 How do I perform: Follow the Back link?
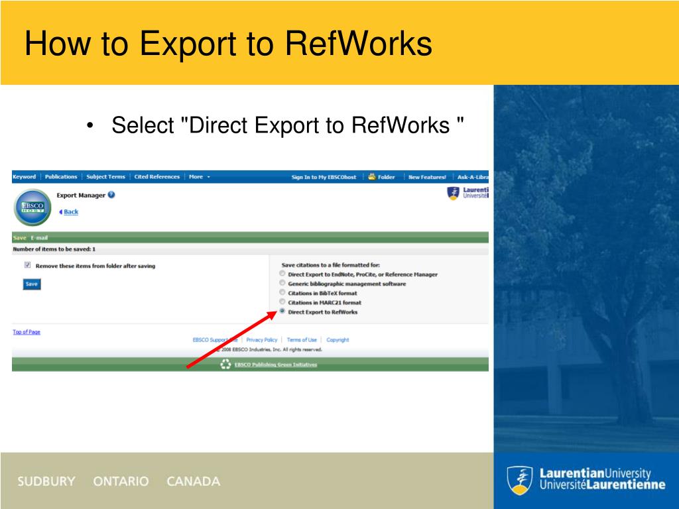pos(71,211)
